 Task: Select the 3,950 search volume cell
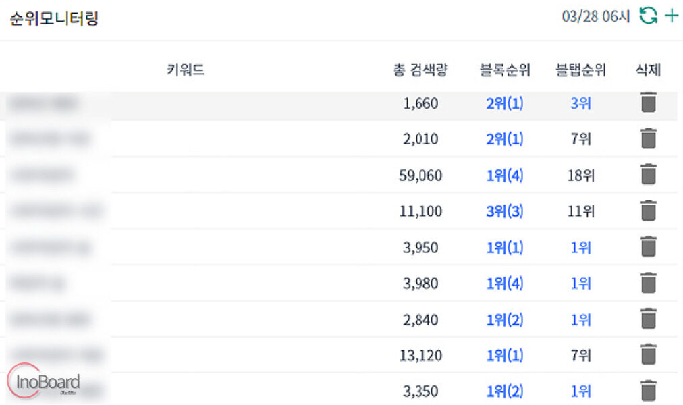click(x=420, y=248)
